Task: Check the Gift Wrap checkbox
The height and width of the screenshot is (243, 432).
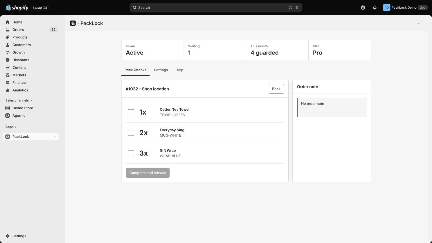Action: [131, 153]
